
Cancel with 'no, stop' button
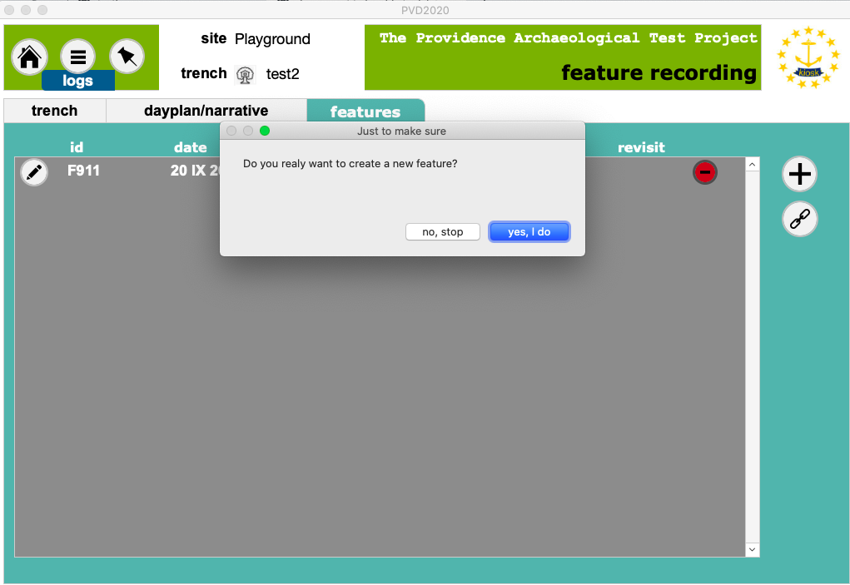click(x=443, y=232)
